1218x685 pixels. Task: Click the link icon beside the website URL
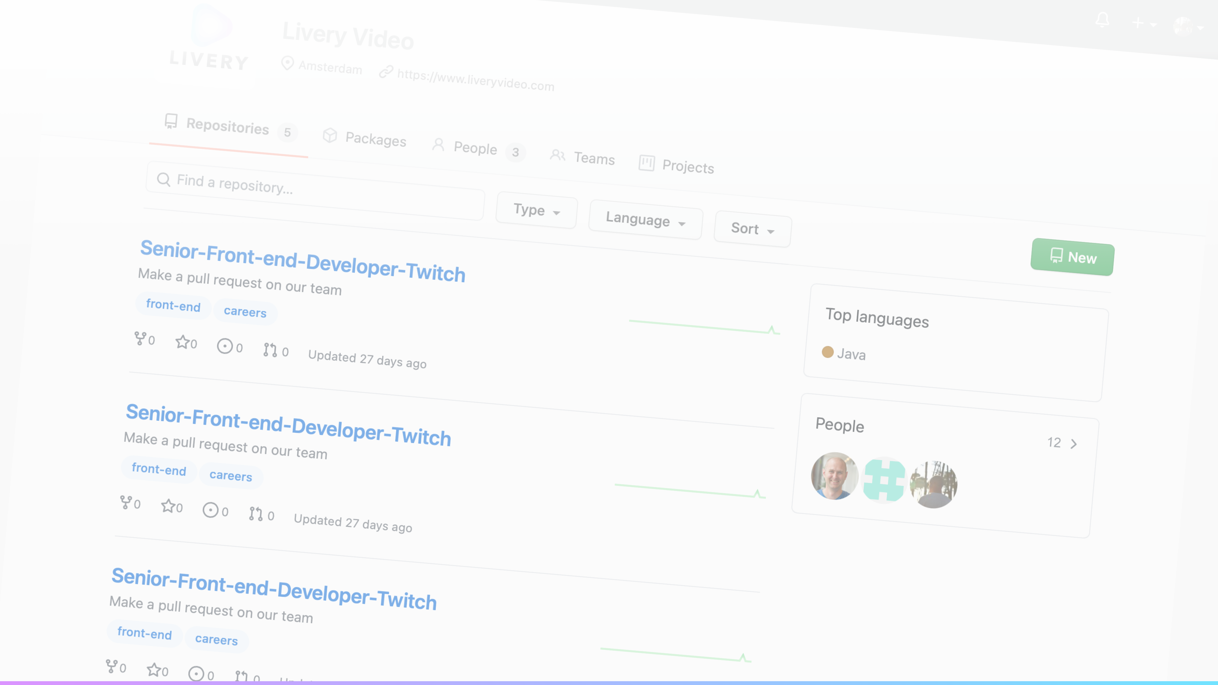386,71
